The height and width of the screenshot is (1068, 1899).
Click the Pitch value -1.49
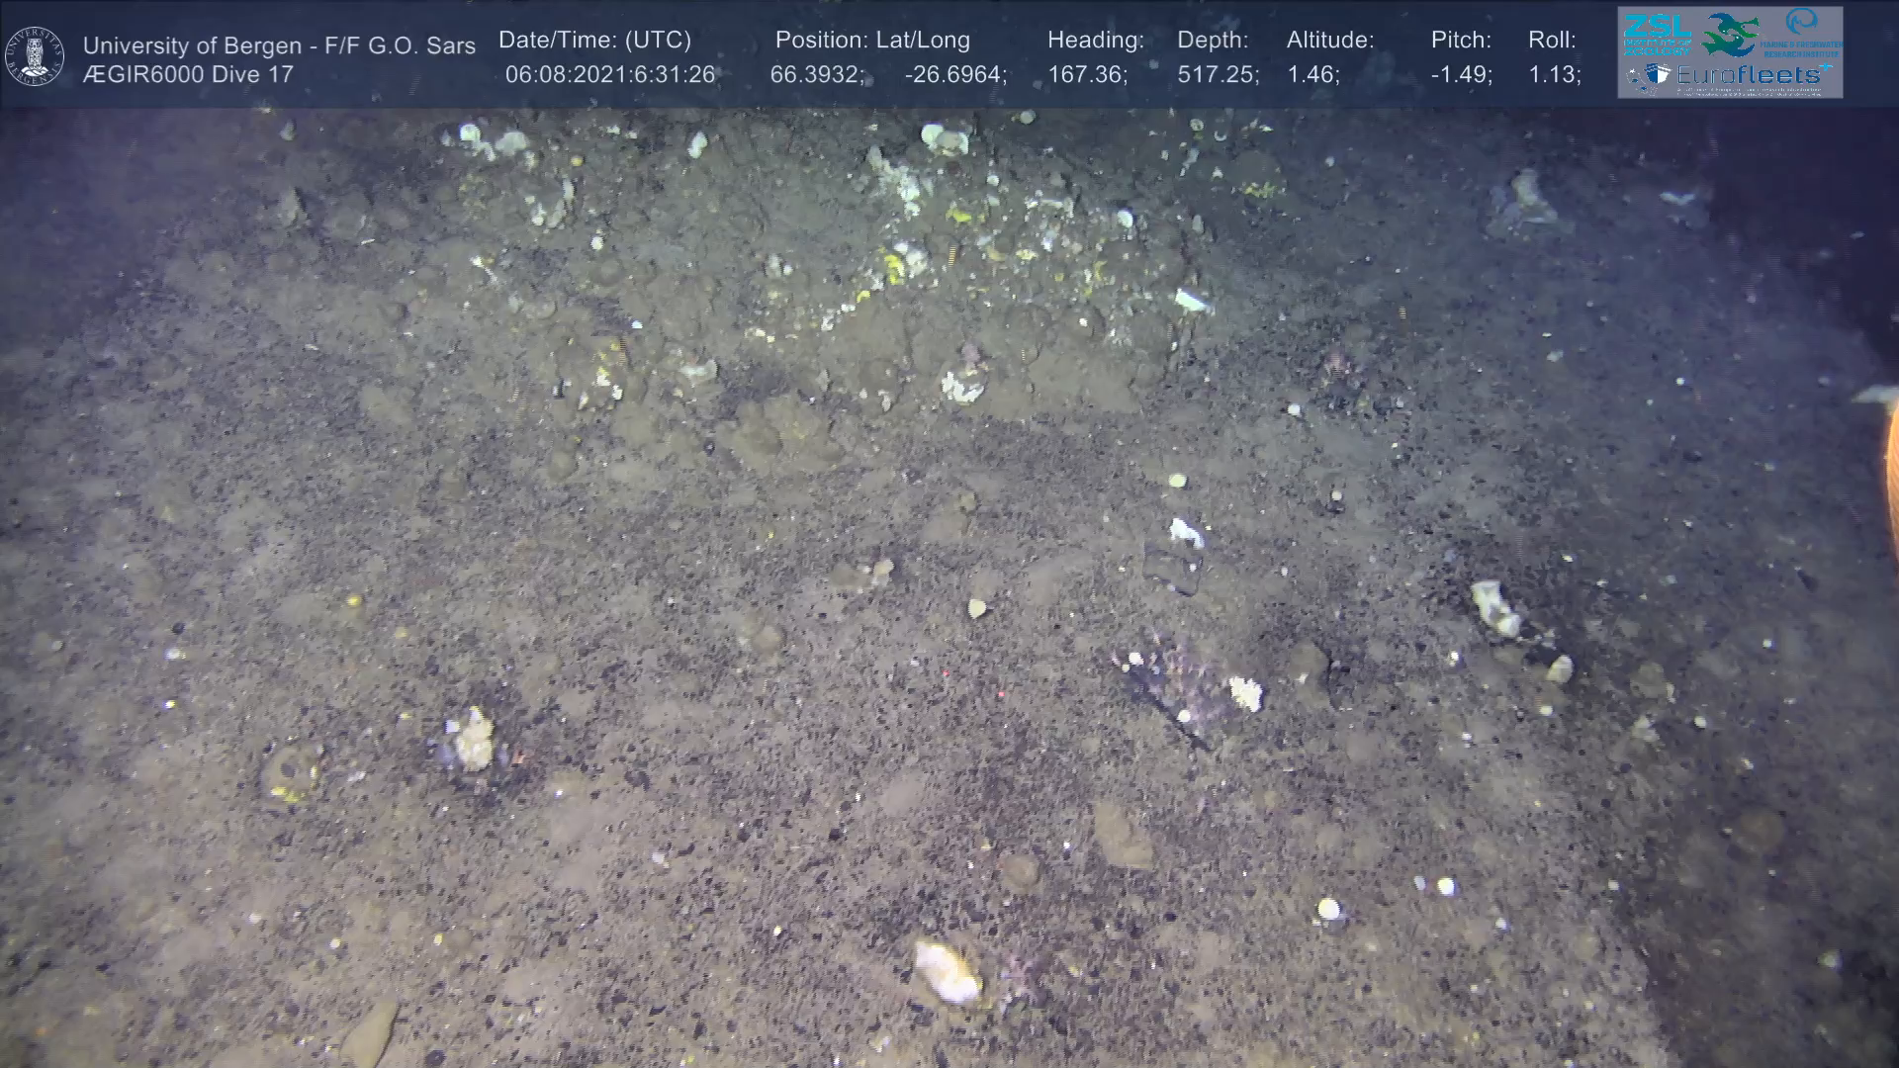[1460, 75]
